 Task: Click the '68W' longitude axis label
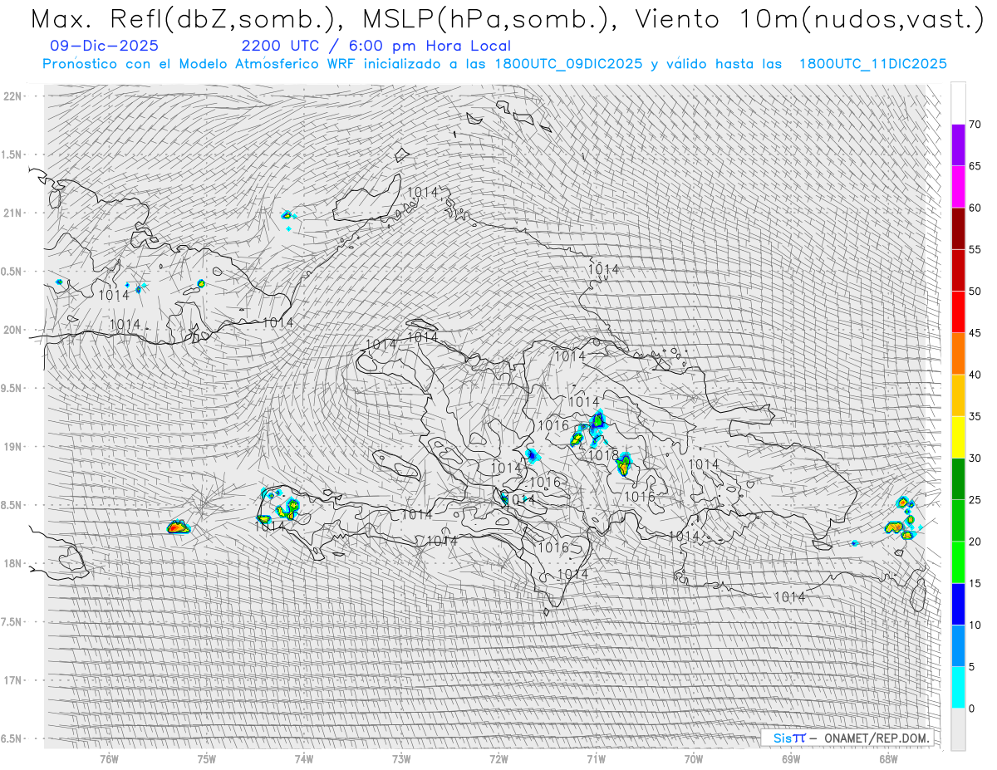point(888,758)
